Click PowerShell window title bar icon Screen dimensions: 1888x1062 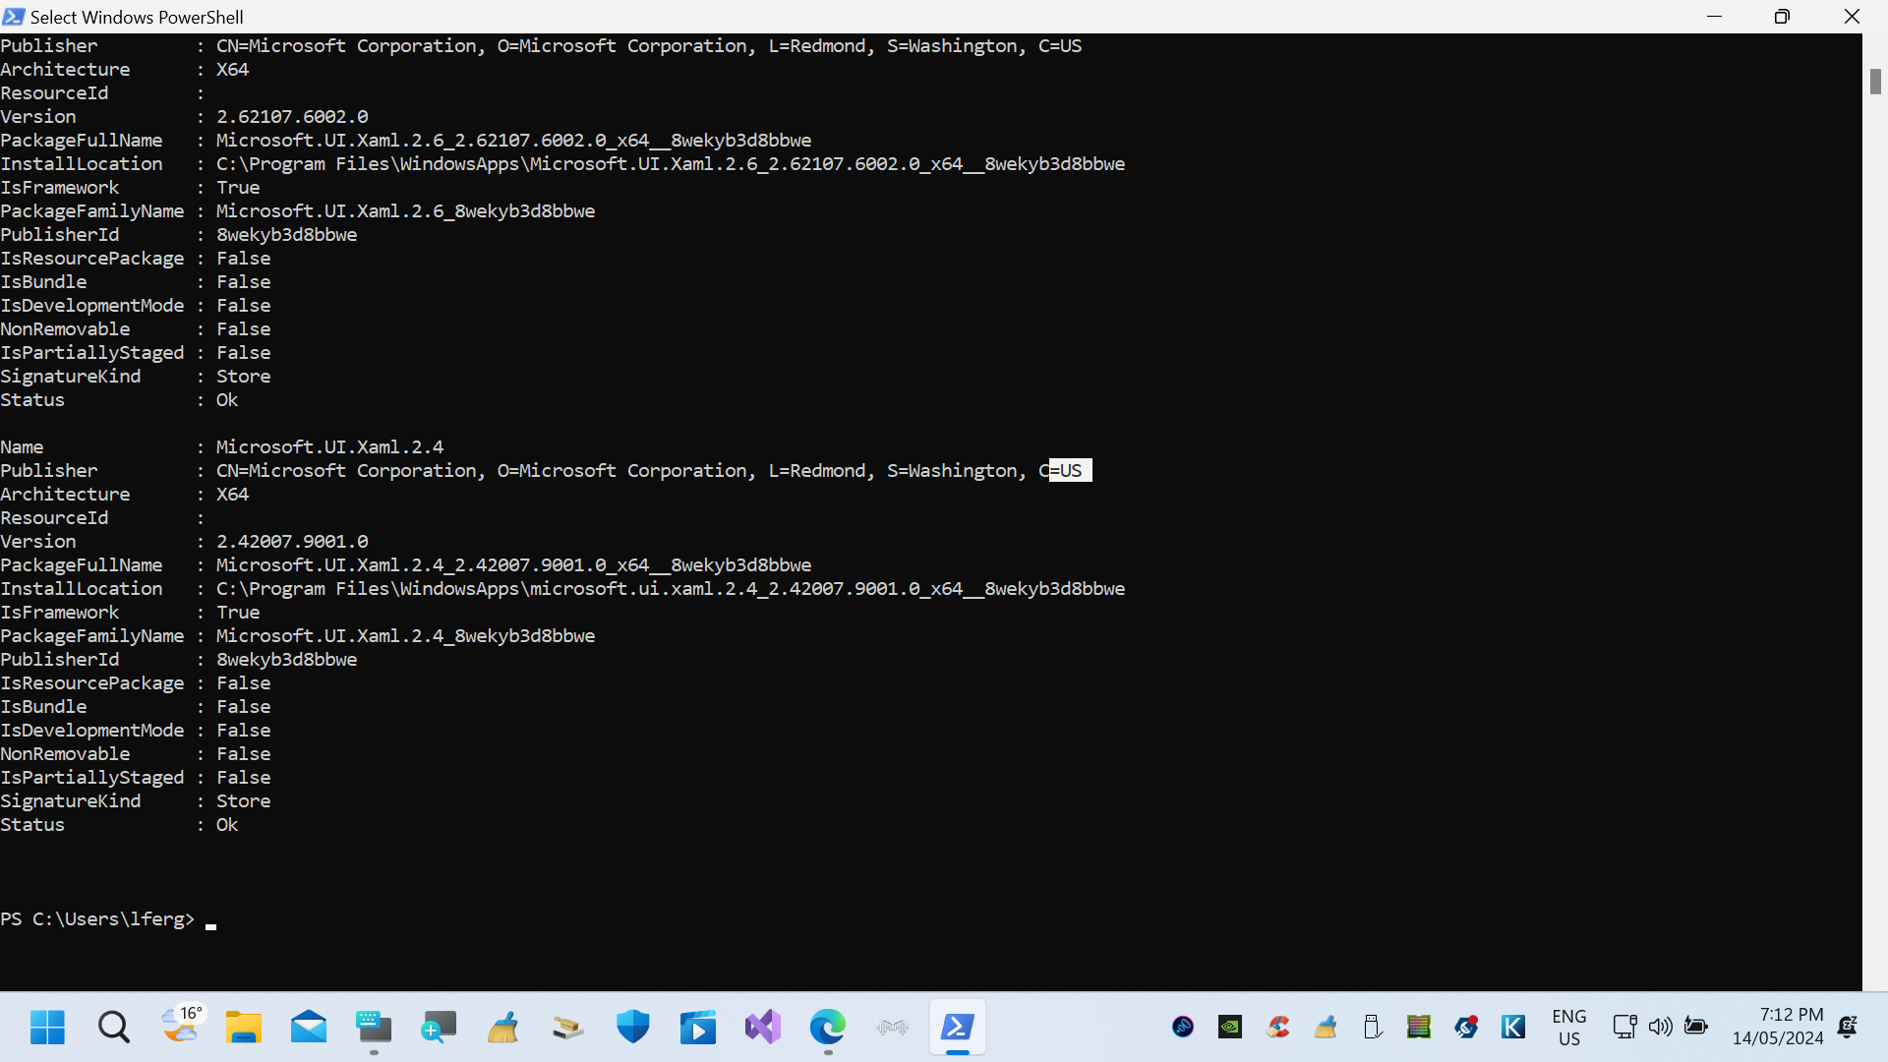point(14,17)
